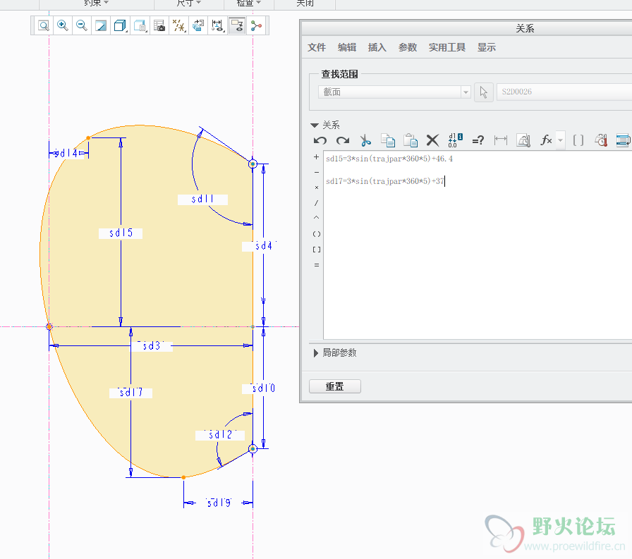This screenshot has width=632, height=559.
Task: Open the 显示 menu
Action: point(487,47)
